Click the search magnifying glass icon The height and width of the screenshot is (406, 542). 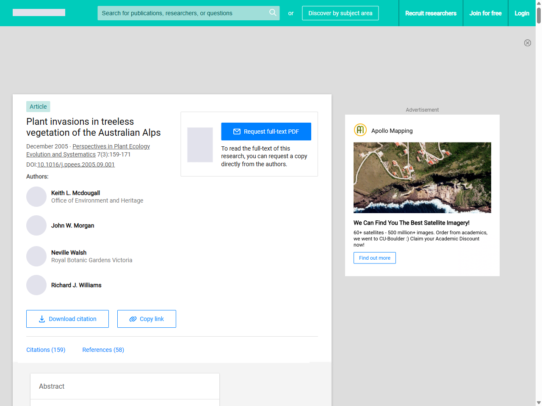273,13
